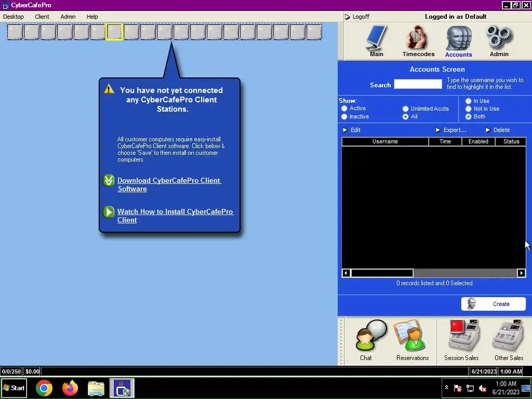Click the $0.00 status bar entry

(32, 371)
